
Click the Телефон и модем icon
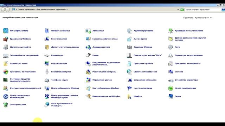point(47,80)
